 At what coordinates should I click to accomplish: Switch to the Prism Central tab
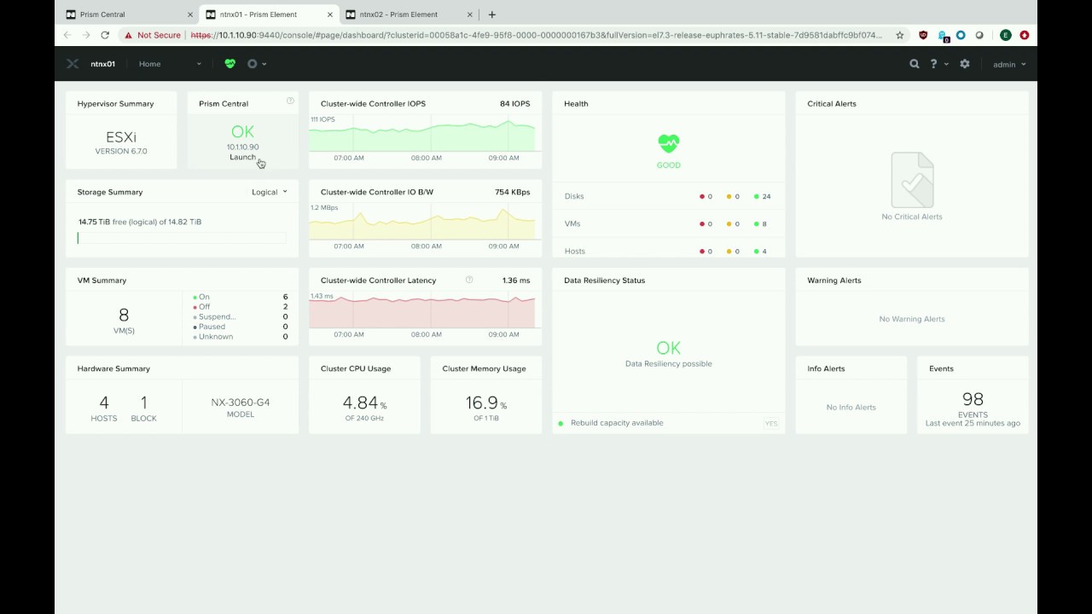pyautogui.click(x=128, y=14)
